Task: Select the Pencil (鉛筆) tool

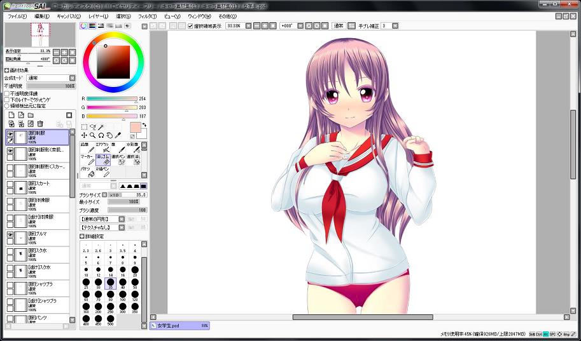Action: [87, 149]
